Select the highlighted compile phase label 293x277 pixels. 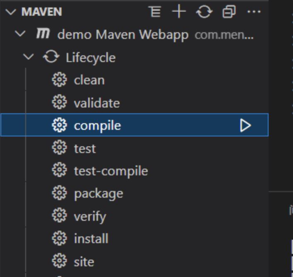click(97, 126)
